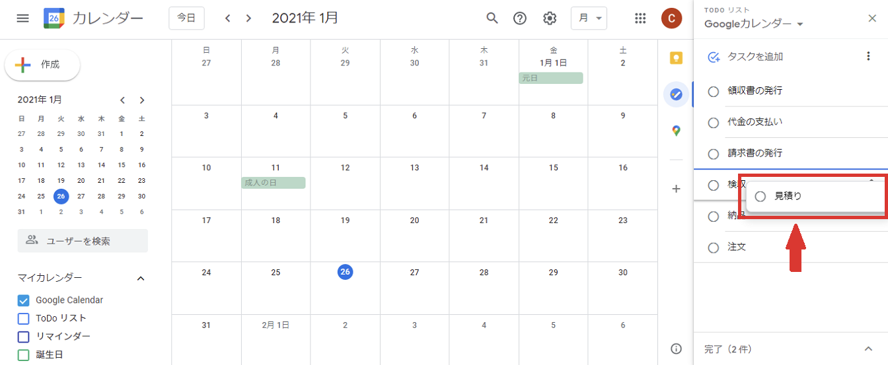Collapse the 完了（2 件） section
The image size is (888, 365).
(868, 349)
